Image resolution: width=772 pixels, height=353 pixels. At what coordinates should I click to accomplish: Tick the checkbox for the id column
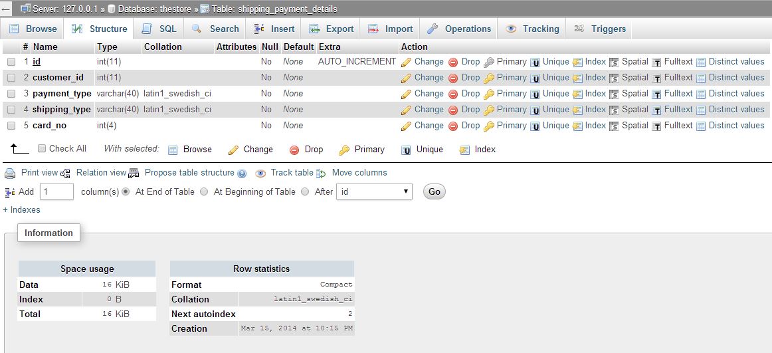[11, 62]
